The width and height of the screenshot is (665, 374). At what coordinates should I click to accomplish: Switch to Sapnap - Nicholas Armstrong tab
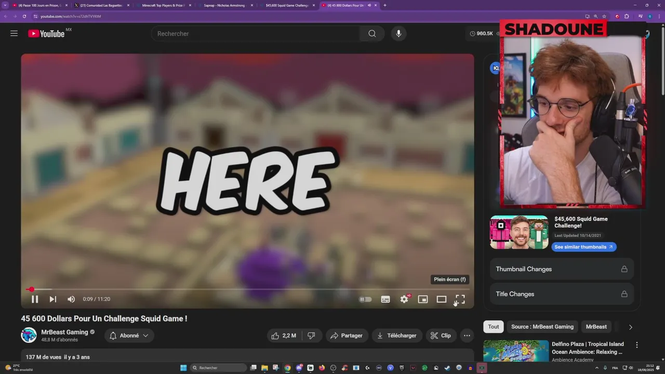point(225,5)
